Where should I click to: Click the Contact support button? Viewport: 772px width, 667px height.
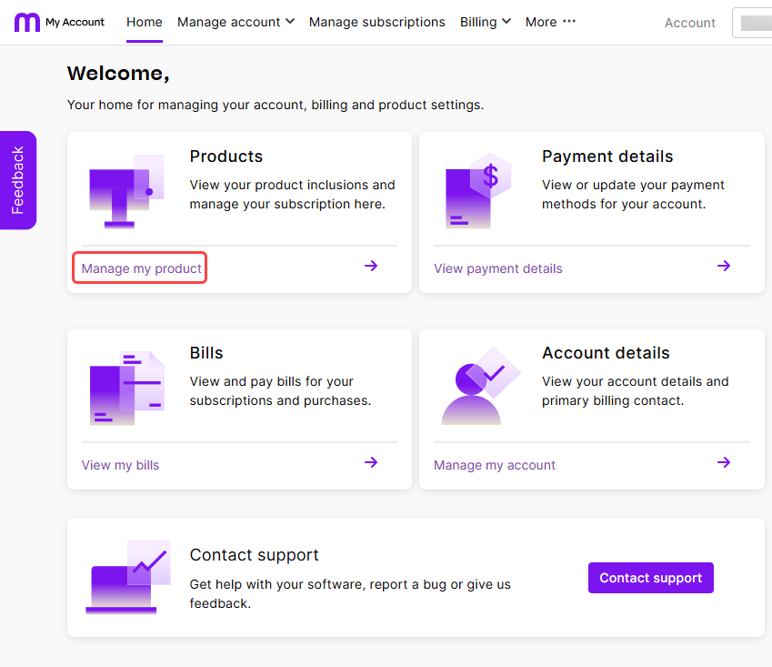(650, 577)
